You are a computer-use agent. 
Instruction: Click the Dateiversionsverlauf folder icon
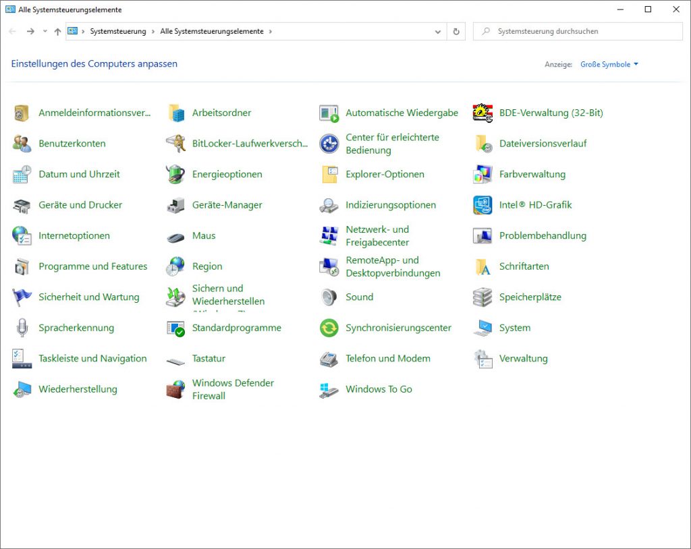pos(483,144)
